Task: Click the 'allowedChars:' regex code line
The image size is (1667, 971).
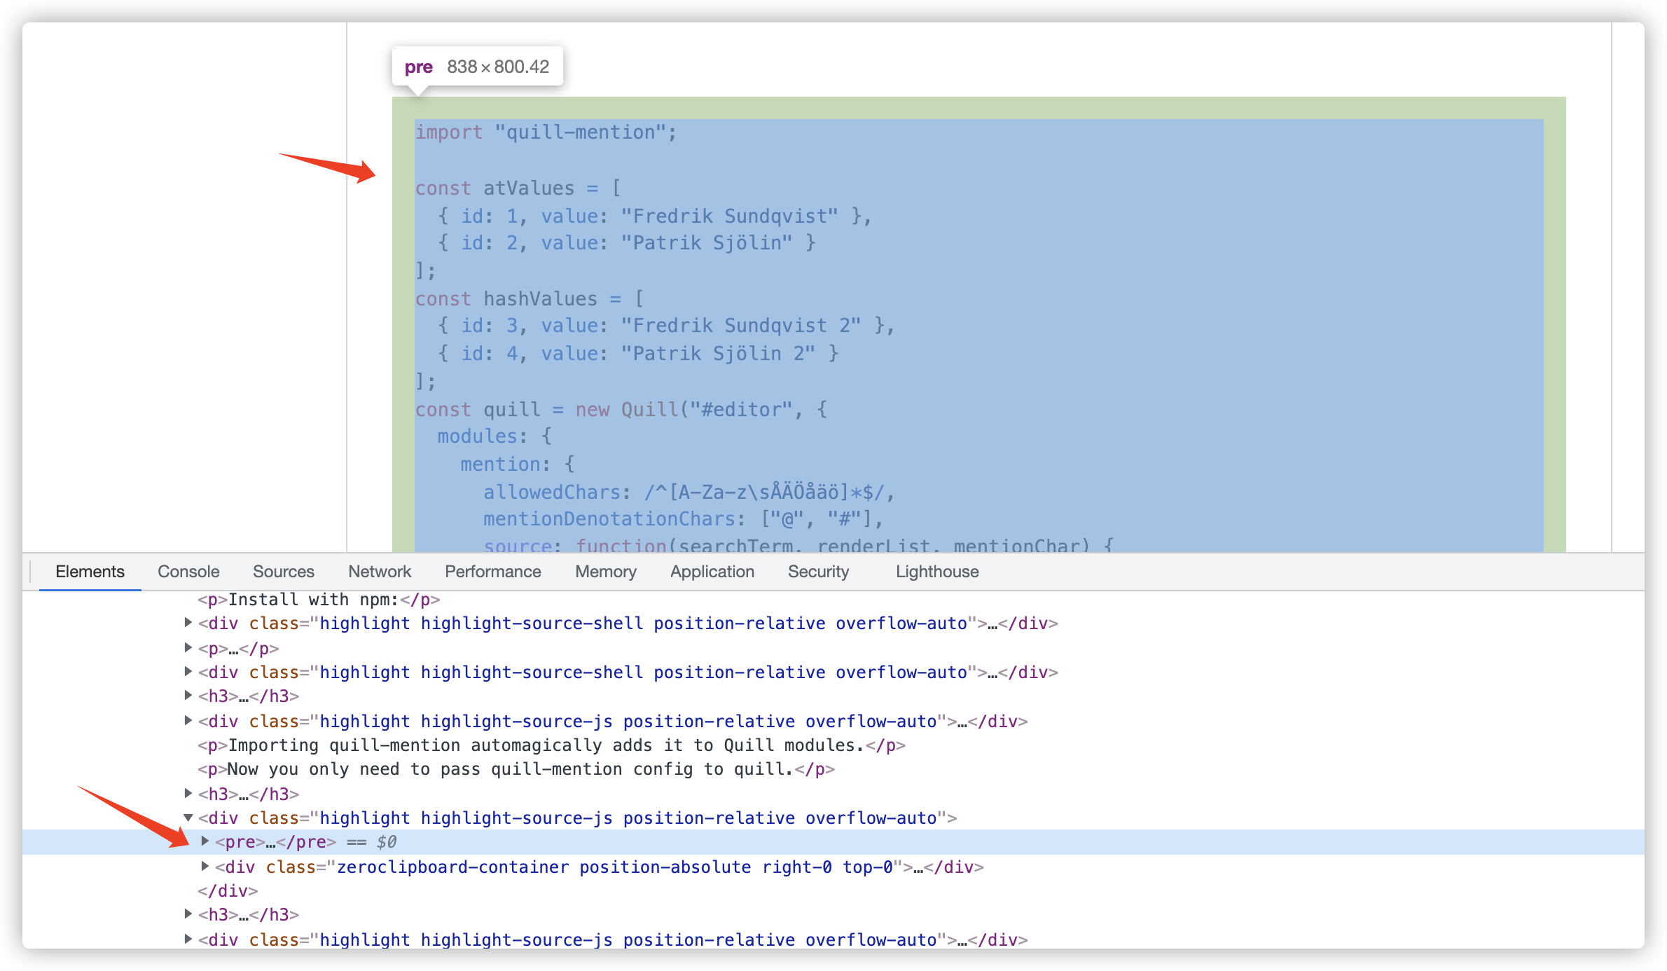Action: pyautogui.click(x=689, y=493)
